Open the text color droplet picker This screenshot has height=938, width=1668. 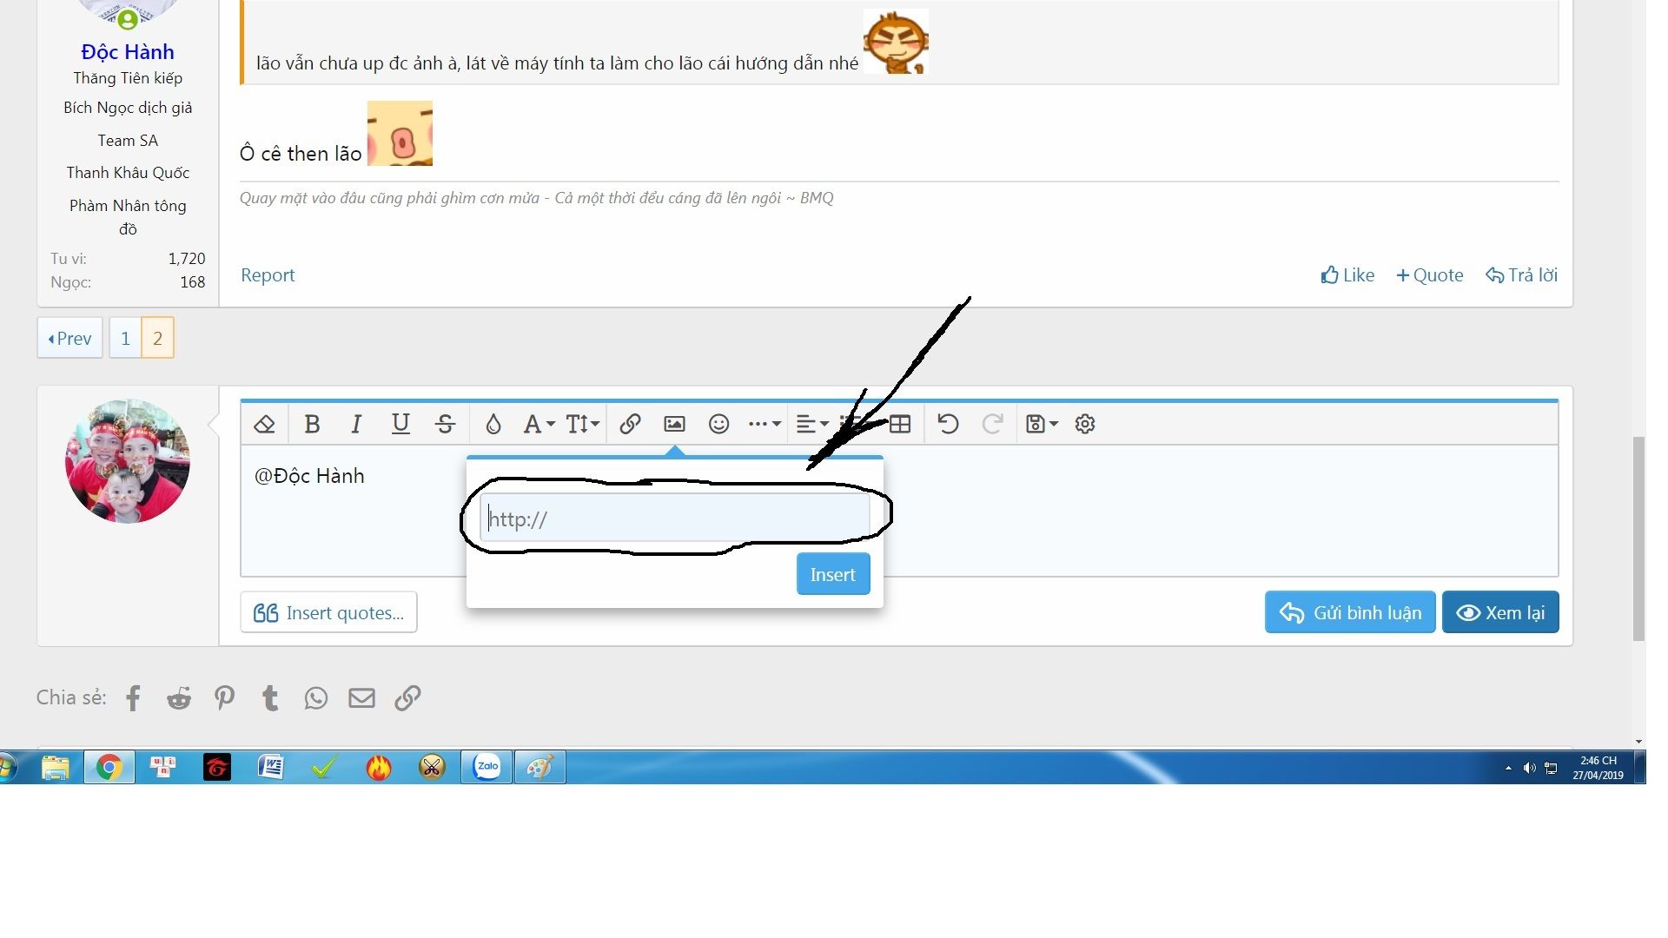tap(493, 424)
